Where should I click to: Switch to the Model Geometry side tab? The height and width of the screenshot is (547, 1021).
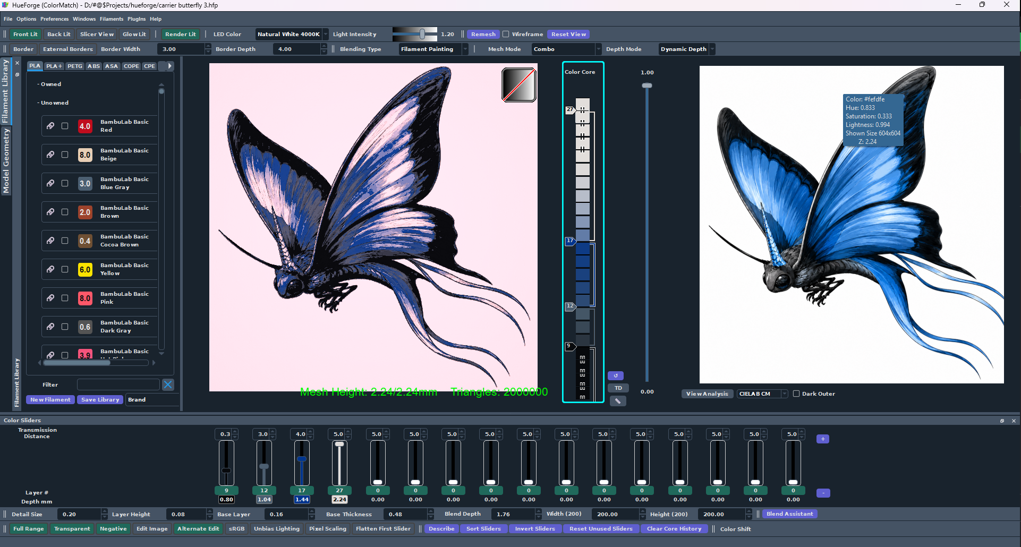pyautogui.click(x=6, y=161)
